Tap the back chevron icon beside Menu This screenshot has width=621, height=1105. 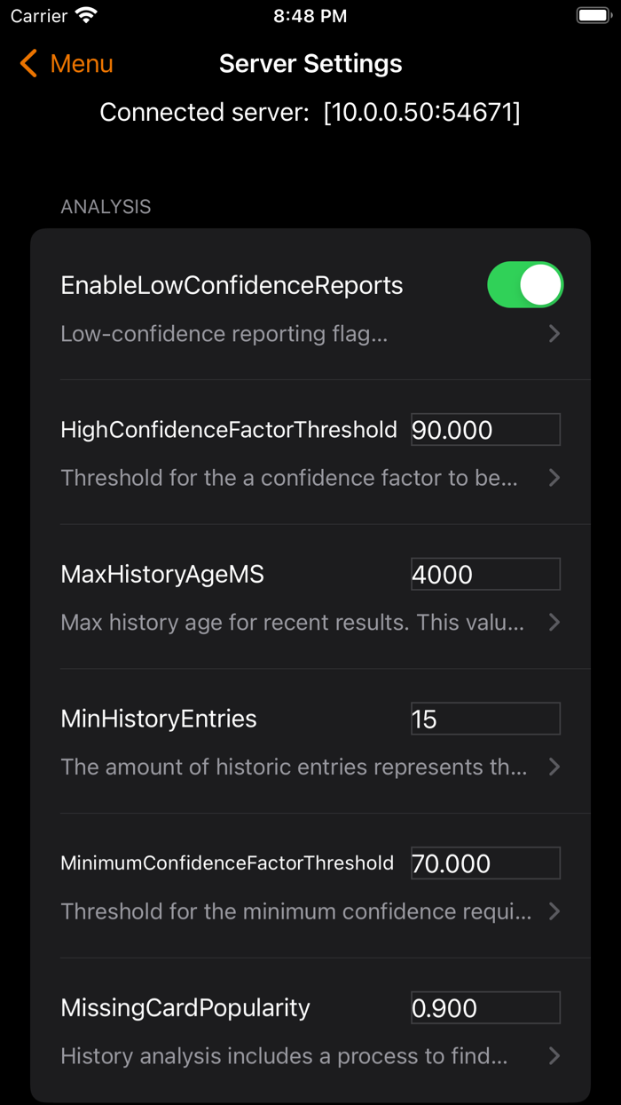[28, 64]
